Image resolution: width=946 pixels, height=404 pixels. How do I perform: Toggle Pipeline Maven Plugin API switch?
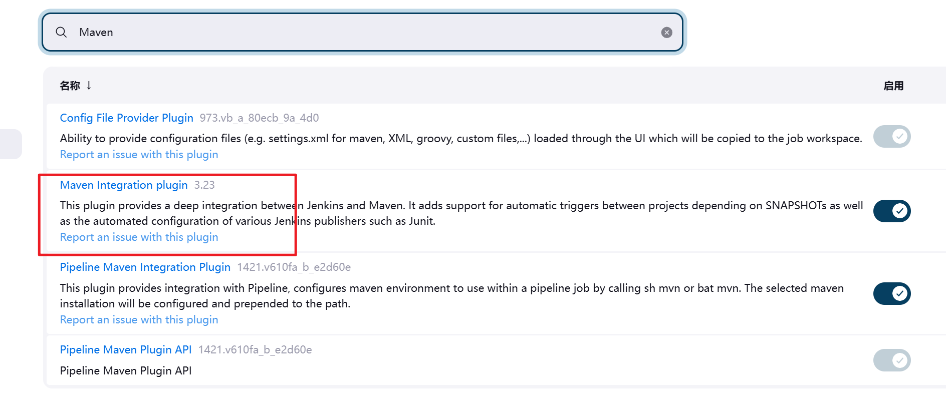click(x=892, y=360)
